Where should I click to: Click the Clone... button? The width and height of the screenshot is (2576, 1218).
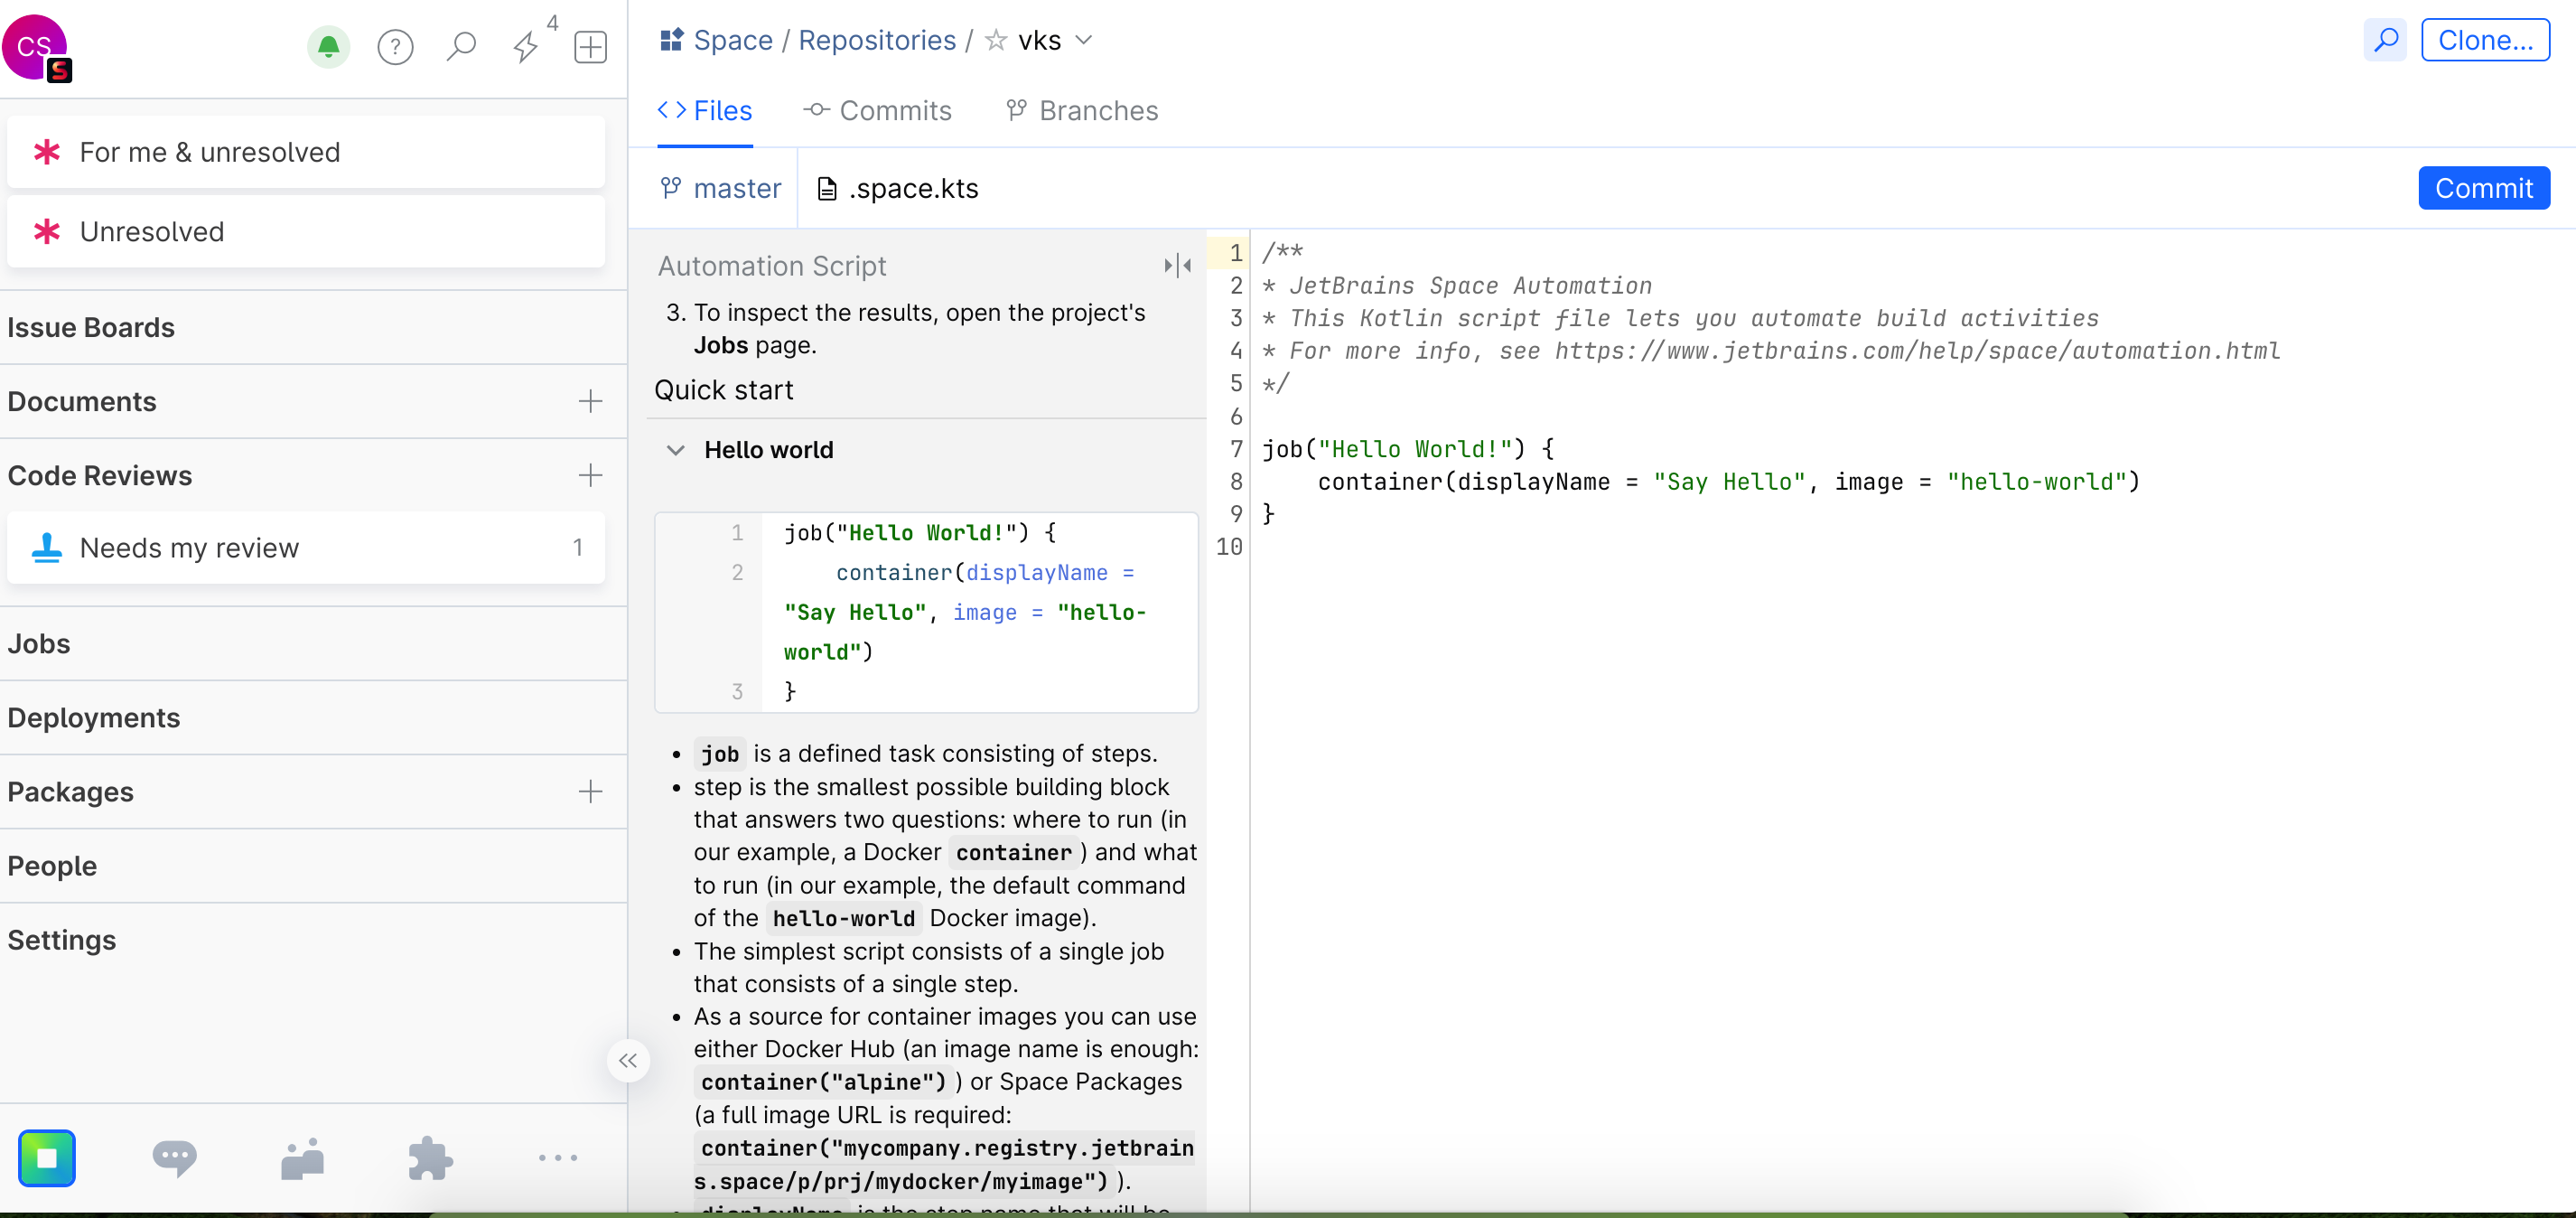(2484, 40)
